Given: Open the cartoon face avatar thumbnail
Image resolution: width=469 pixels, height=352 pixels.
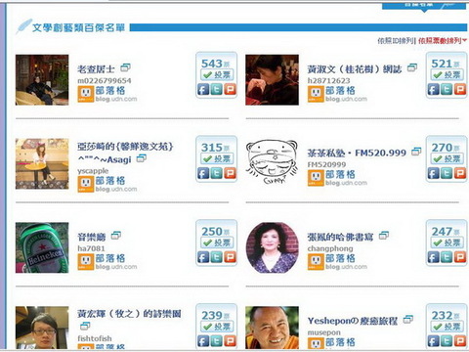Looking at the screenshot, I should (x=272, y=161).
